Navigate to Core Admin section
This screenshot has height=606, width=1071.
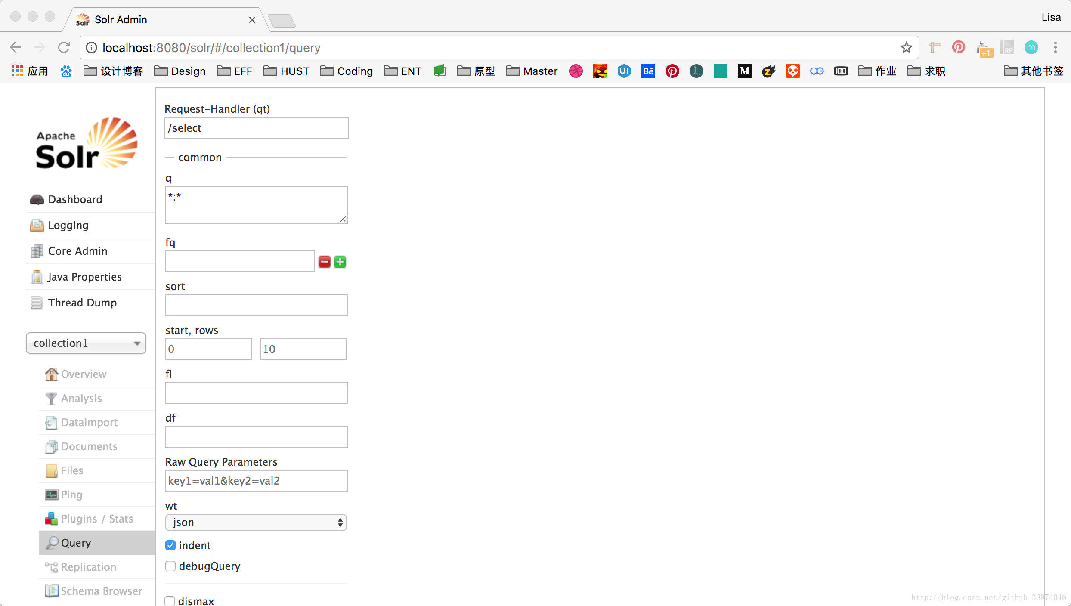coord(77,251)
